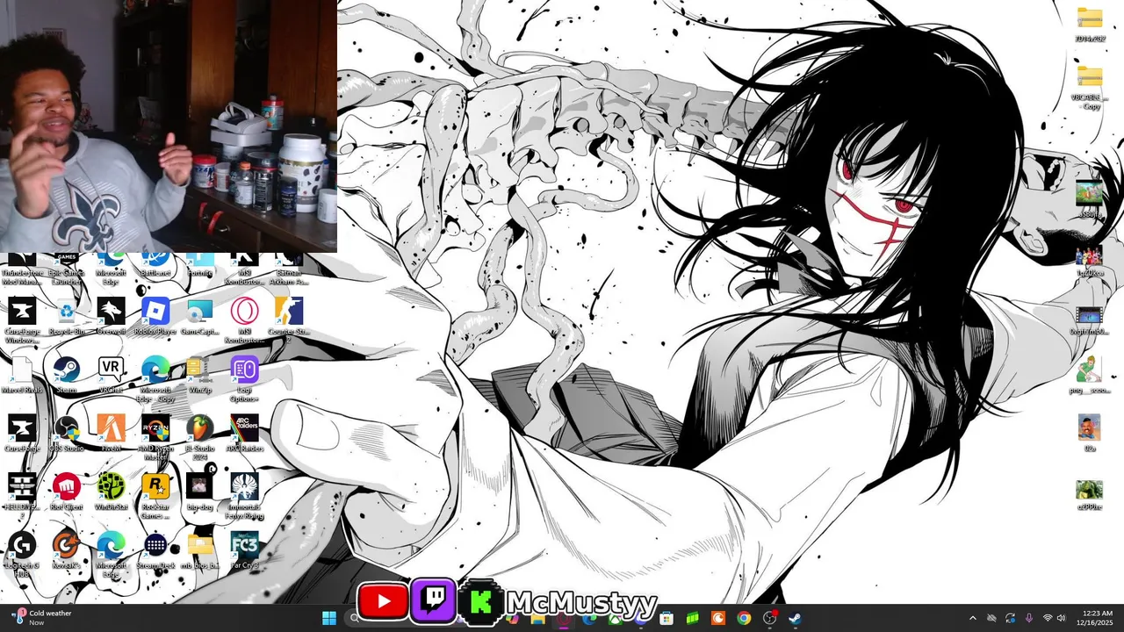Viewport: 1124px width, 632px height.
Task: Launch Counter-Strike 2 shortcut
Action: coord(289,318)
